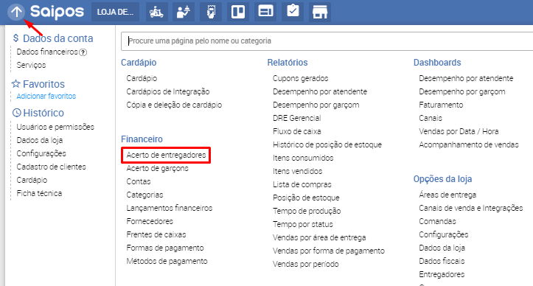Image resolution: width=533 pixels, height=286 pixels.
Task: Open Desempenho por garçom under Relatórios
Action: (x=316, y=105)
